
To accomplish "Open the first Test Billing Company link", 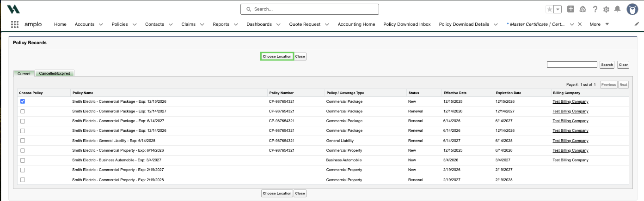I will click(570, 101).
